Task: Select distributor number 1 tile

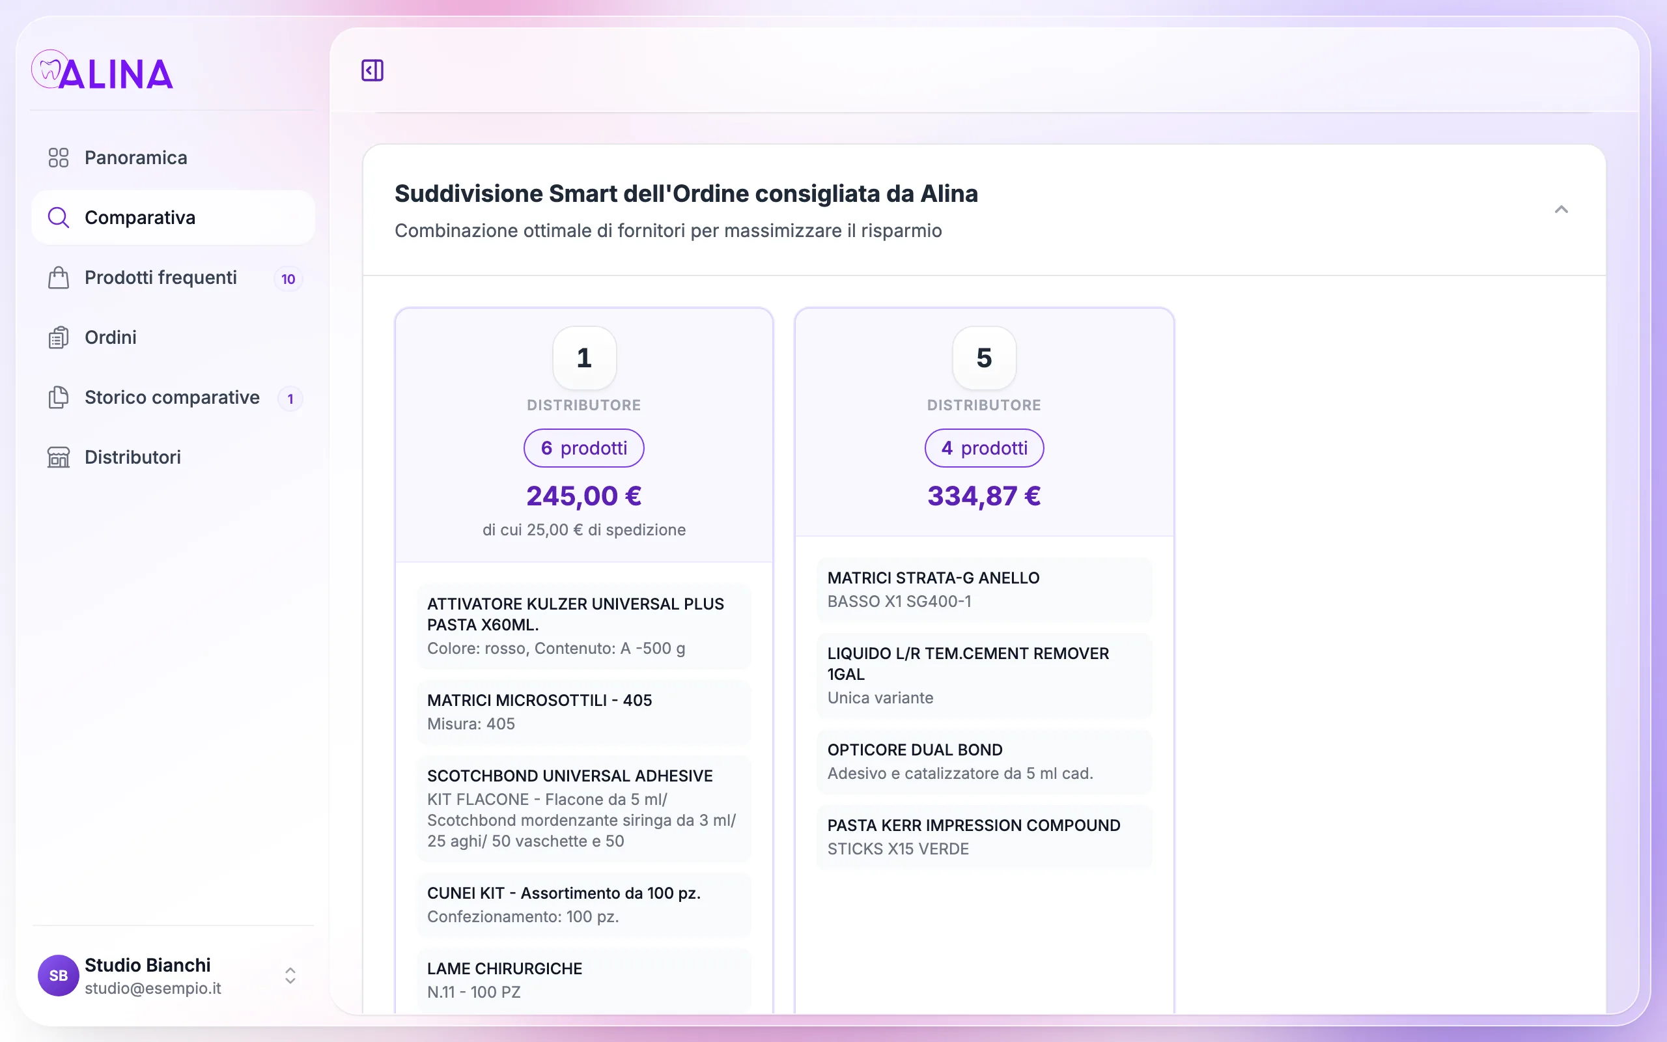Action: point(584,358)
